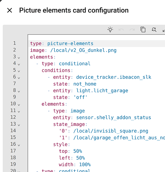Click the text 'picture-elements' on line 1
The image size is (165, 172).
(70, 44)
